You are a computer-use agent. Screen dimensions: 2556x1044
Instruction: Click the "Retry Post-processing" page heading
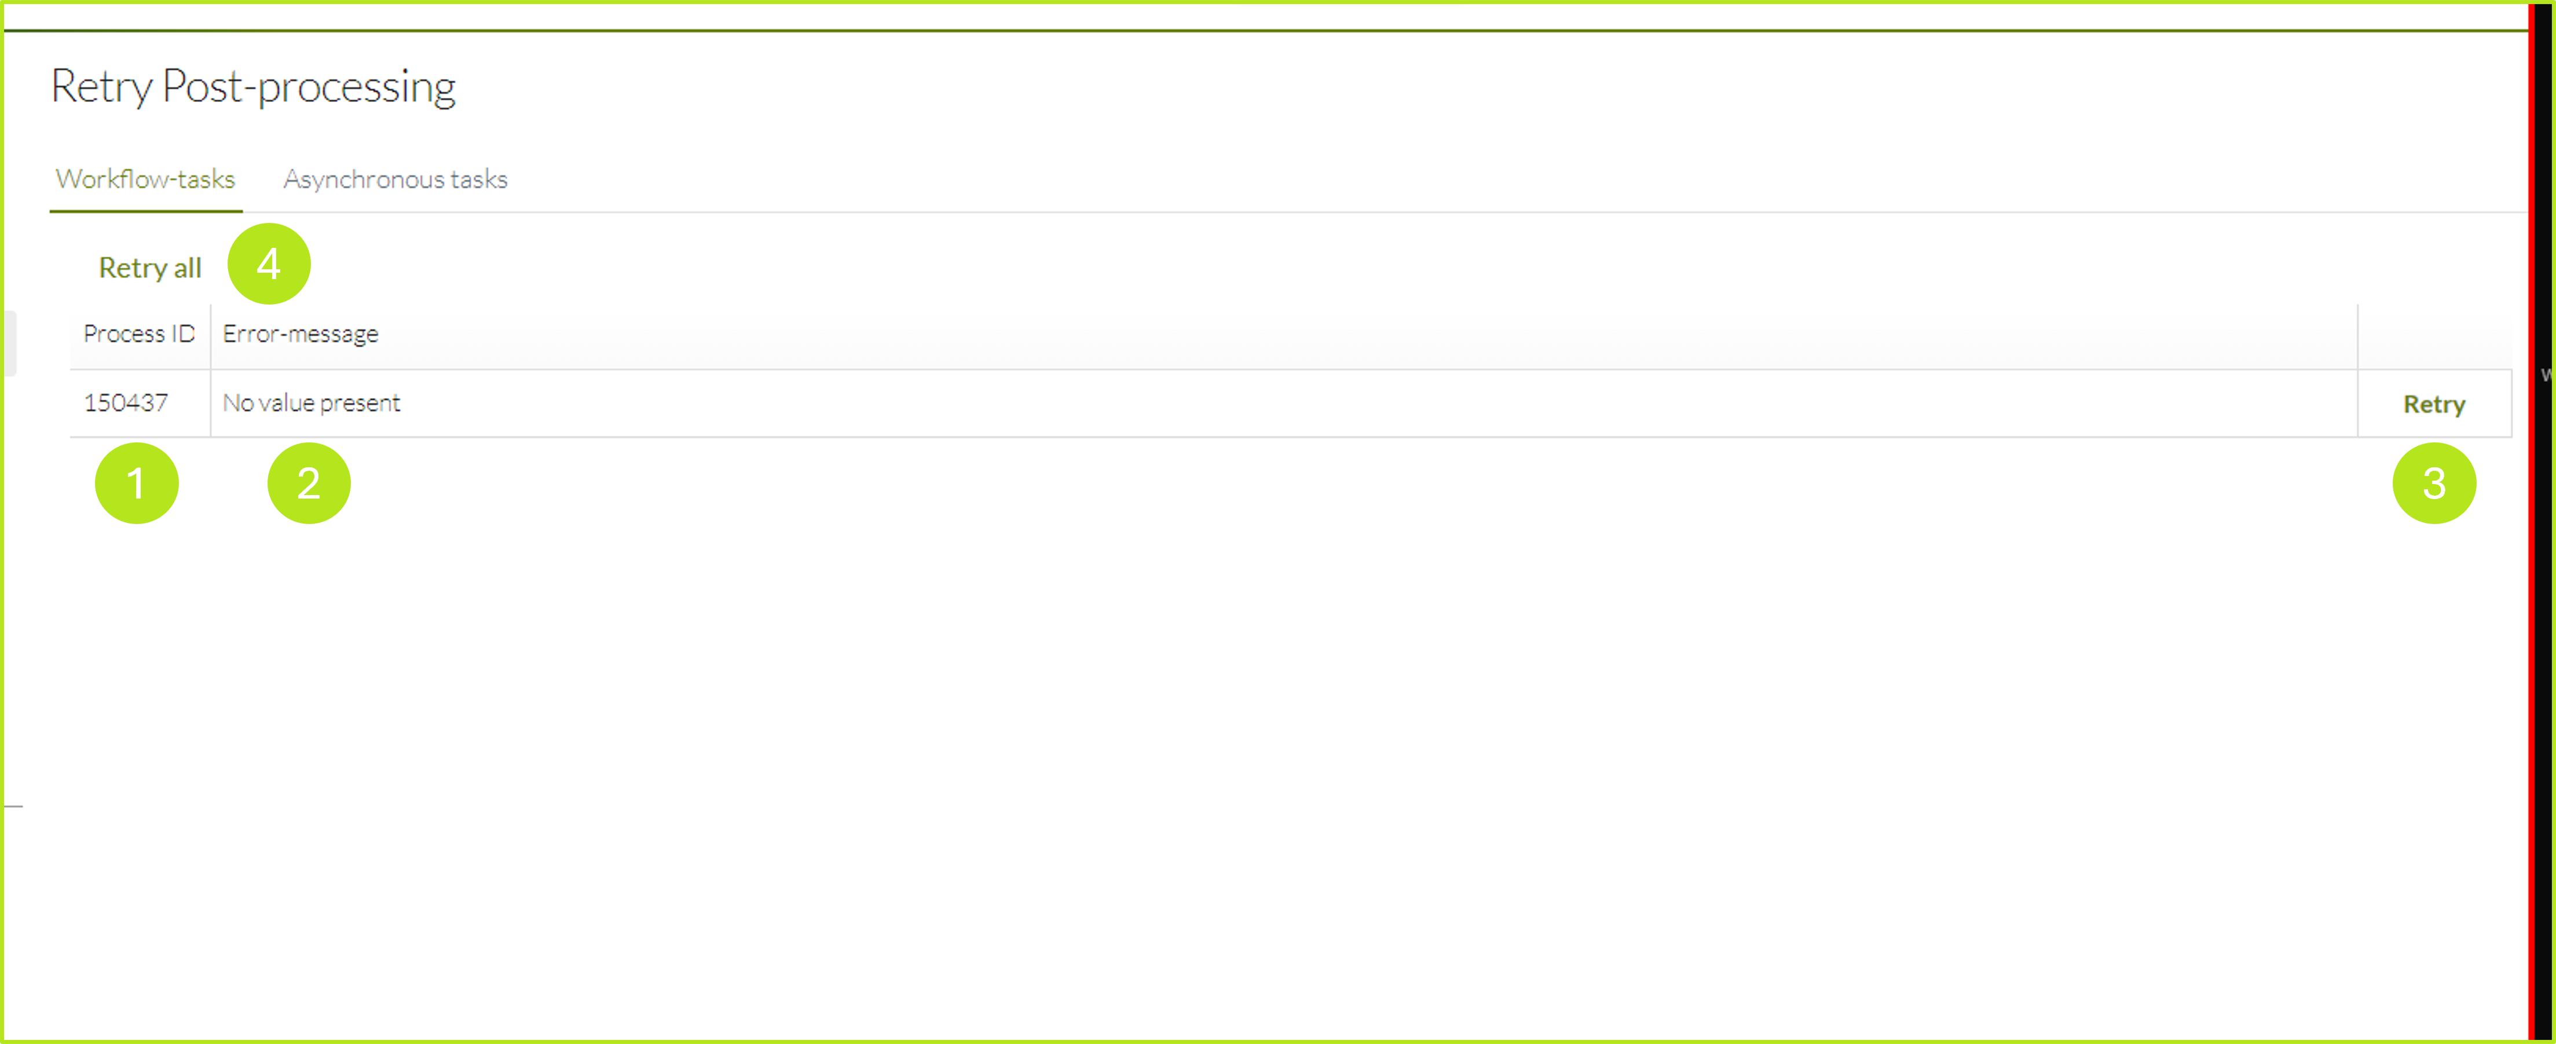click(254, 87)
